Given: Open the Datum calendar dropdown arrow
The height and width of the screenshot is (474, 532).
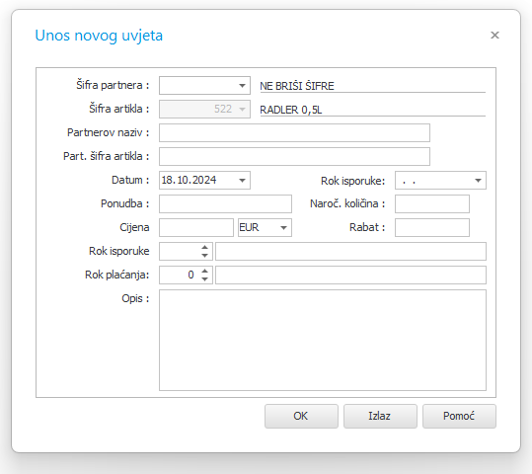Looking at the screenshot, I should pyautogui.click(x=242, y=181).
